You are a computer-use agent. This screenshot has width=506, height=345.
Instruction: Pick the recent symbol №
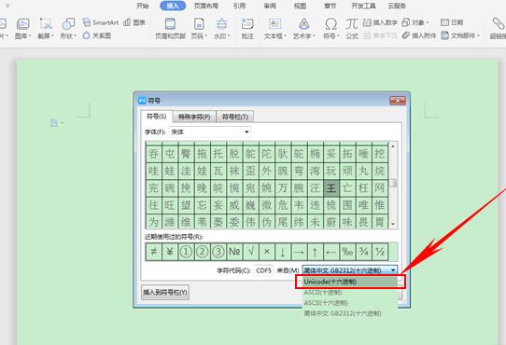234,252
